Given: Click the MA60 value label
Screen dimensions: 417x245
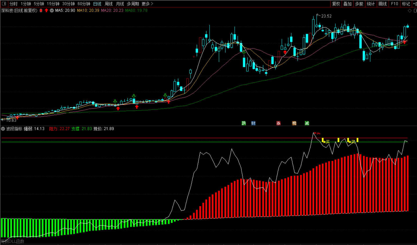Looking at the screenshot, I should click(136, 10).
